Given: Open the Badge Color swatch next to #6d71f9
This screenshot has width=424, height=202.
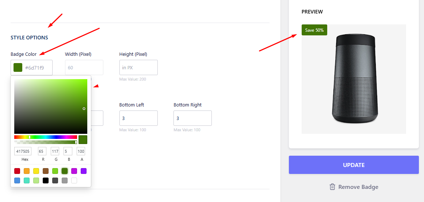Looking at the screenshot, I should coord(18,67).
